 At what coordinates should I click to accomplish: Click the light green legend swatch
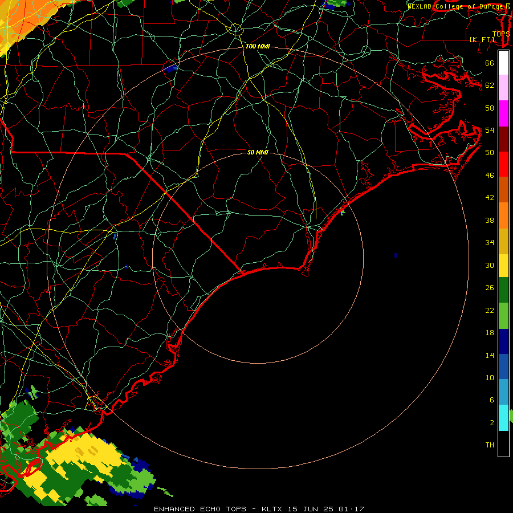pos(503,316)
